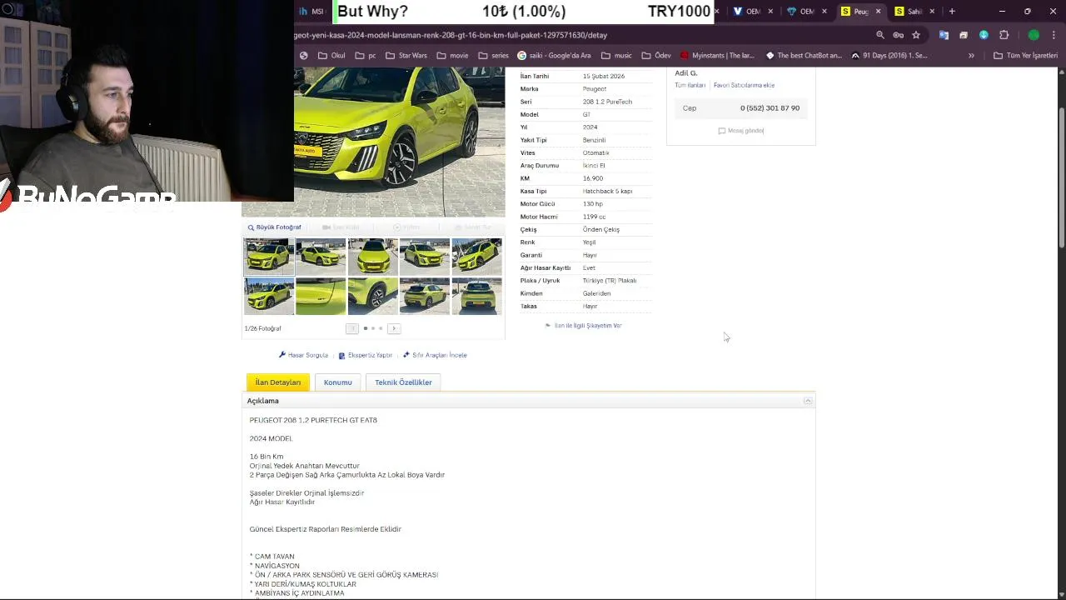1066x600 pixels.
Task: Click the blue download-arrow extension icon
Action: [x=984, y=35]
